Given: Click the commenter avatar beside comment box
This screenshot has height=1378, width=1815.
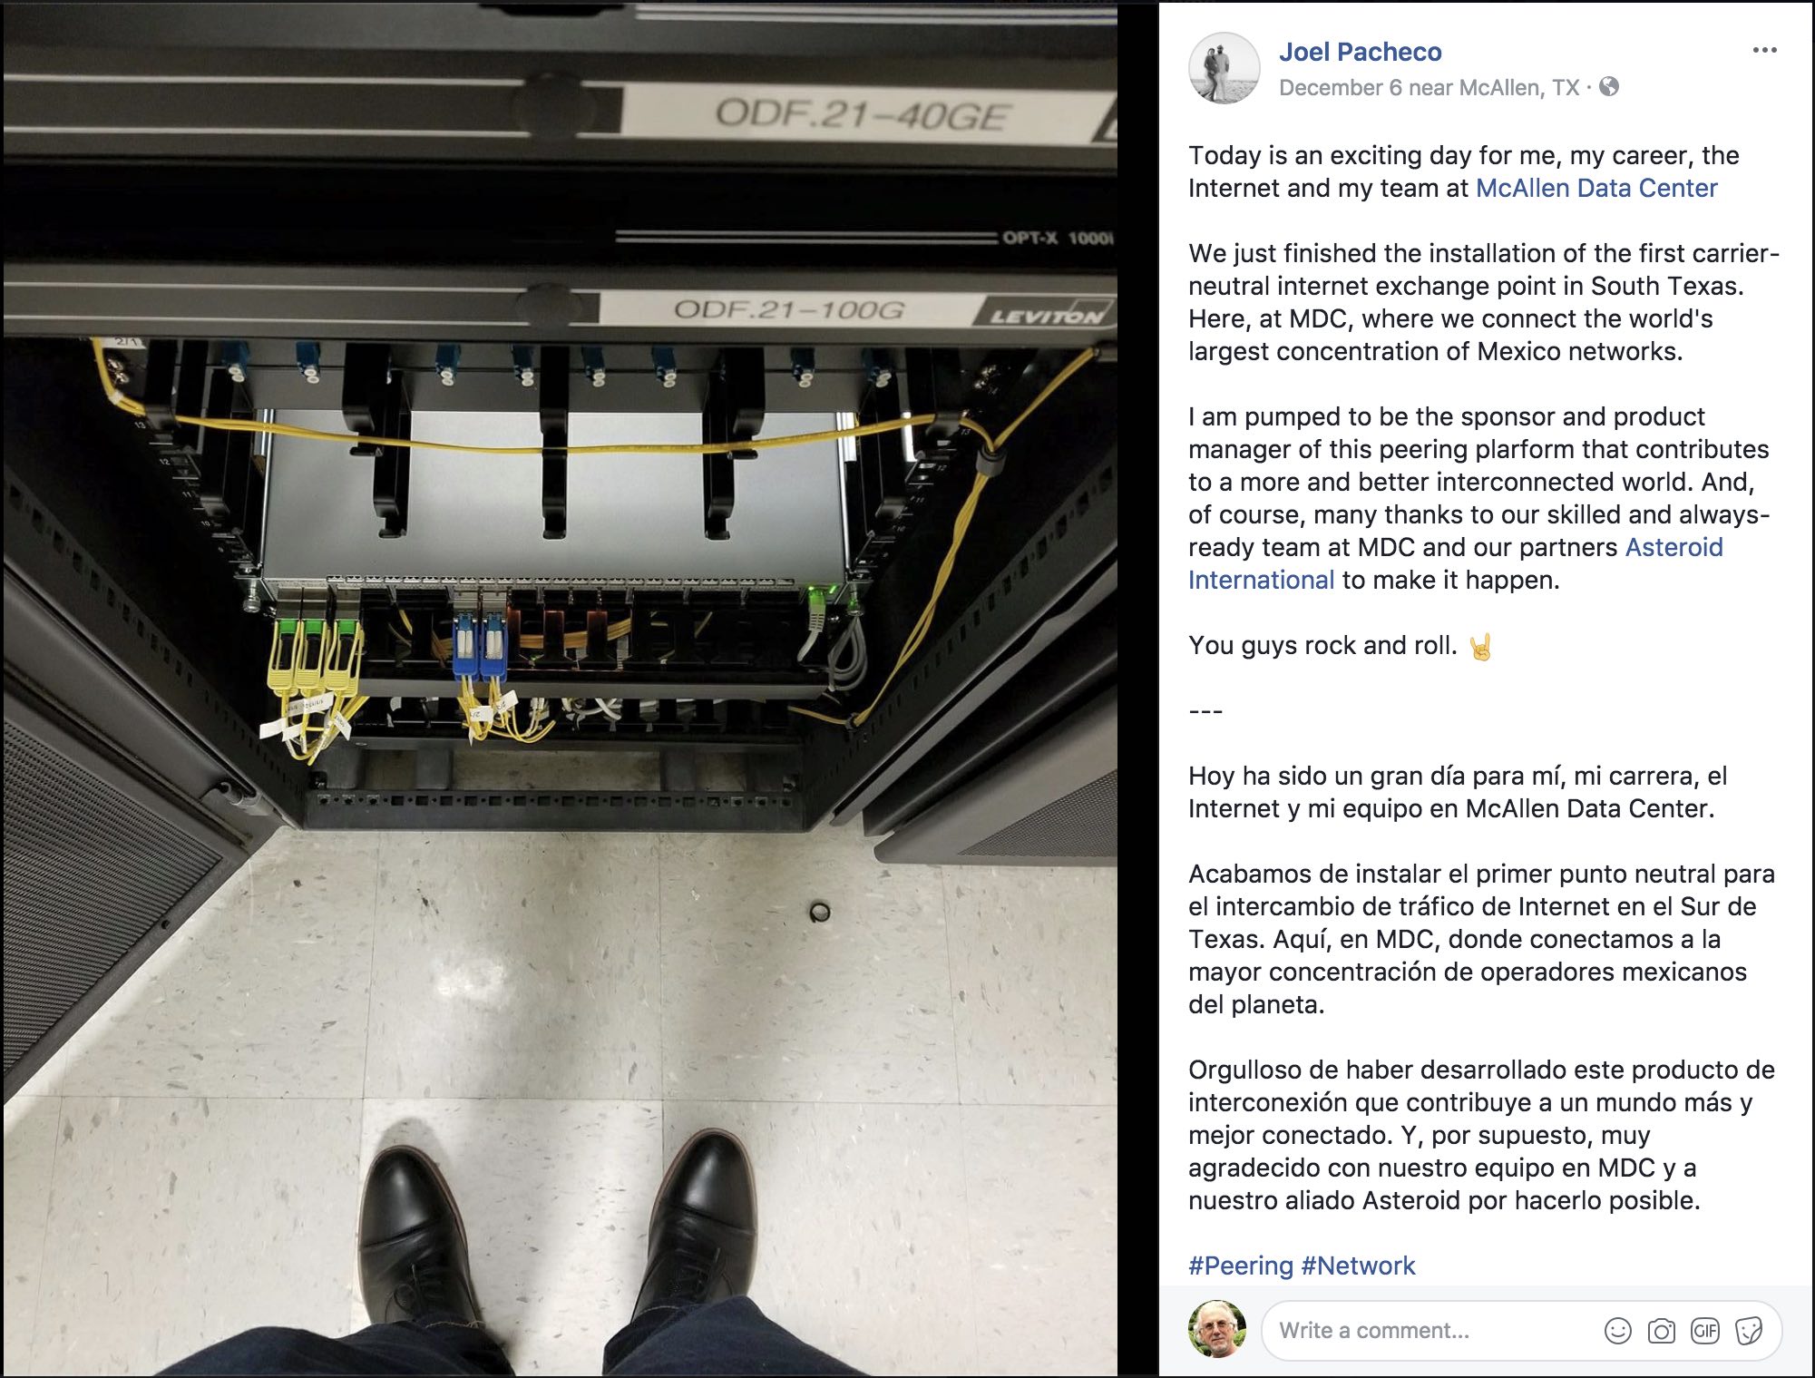Looking at the screenshot, I should point(1217,1329).
